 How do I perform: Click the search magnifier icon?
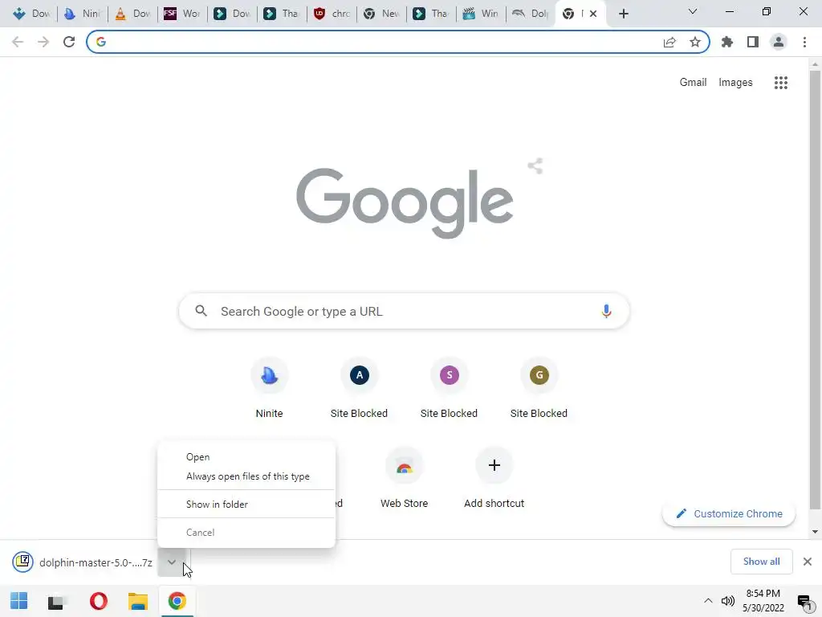[x=201, y=311]
